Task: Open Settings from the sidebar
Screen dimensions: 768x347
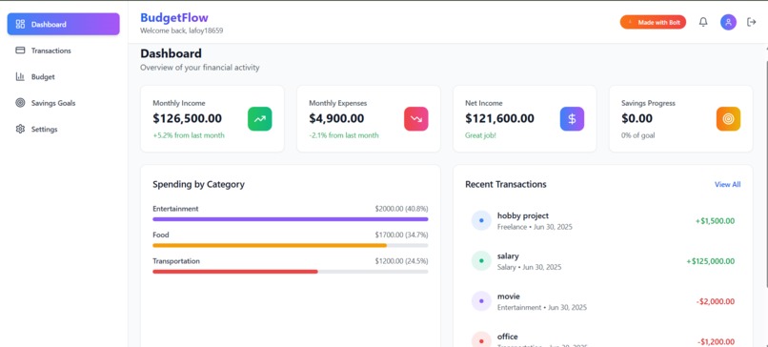Action: [63, 129]
